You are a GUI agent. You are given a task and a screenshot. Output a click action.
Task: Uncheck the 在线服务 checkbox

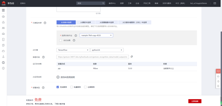58,87
